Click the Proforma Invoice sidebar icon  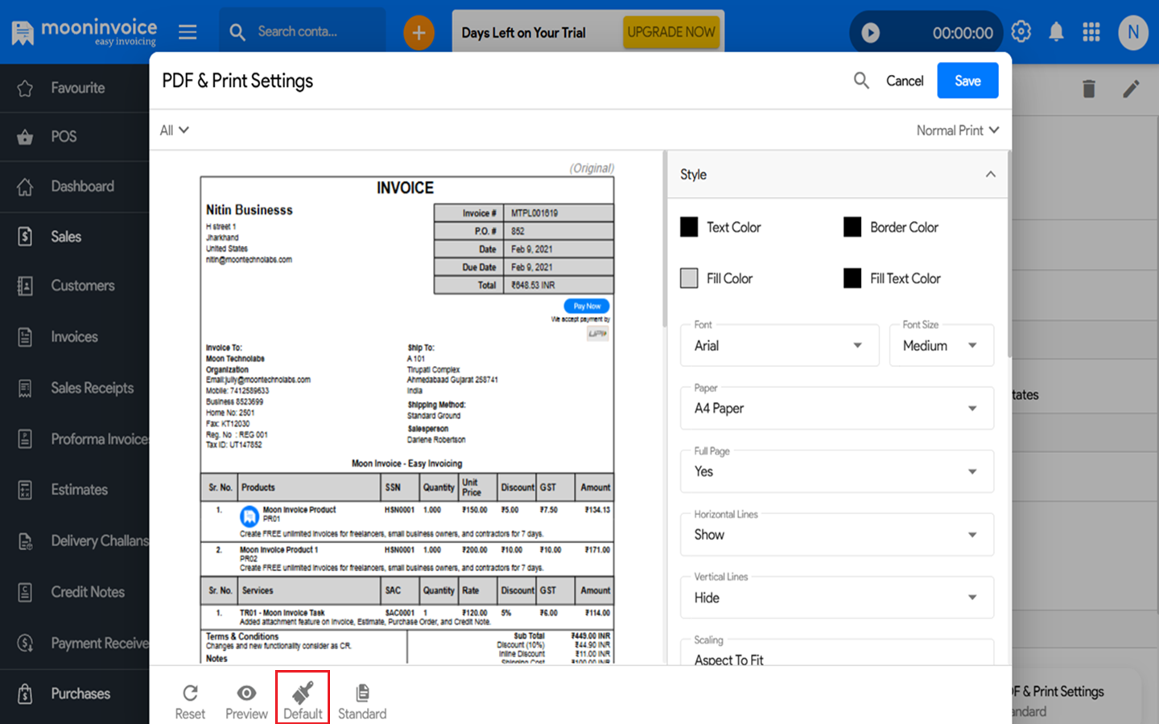[25, 438]
